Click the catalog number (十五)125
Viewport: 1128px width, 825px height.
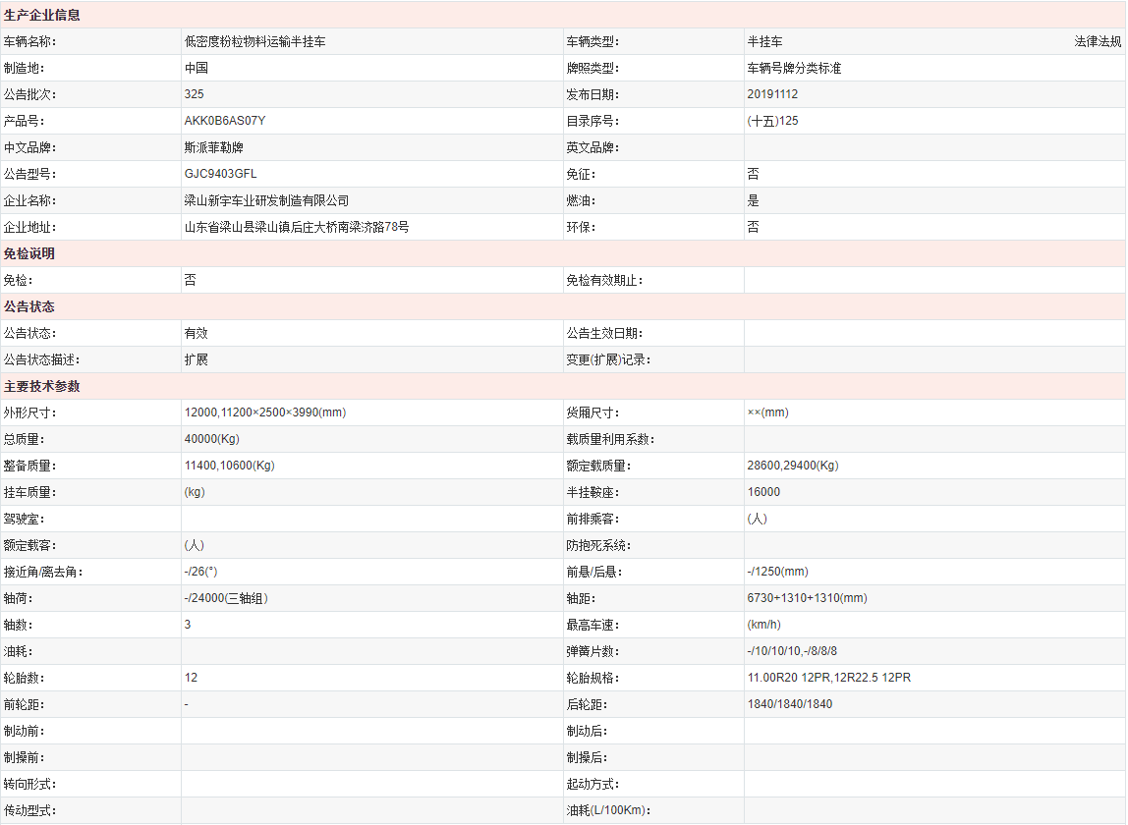point(772,121)
